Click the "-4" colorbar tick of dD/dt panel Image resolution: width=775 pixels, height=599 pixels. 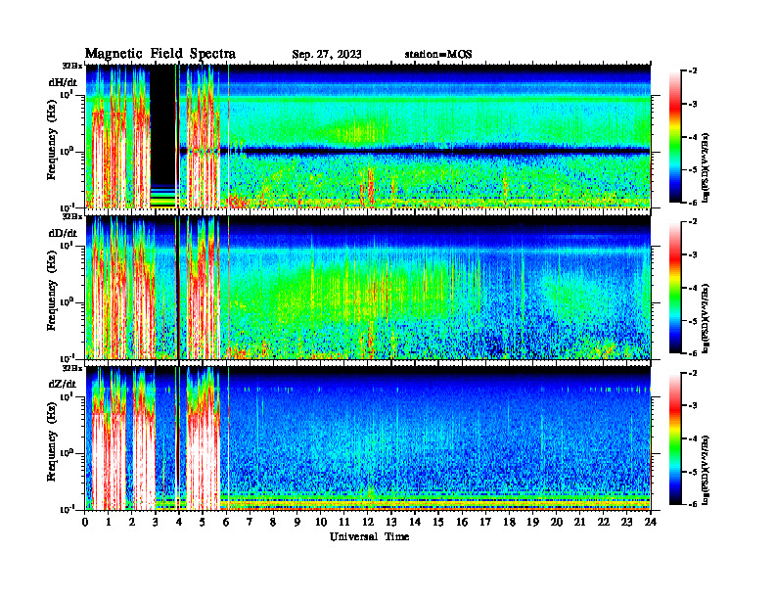pos(693,288)
